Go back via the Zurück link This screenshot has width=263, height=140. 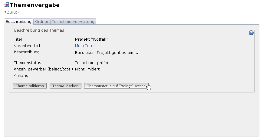pos(13,12)
